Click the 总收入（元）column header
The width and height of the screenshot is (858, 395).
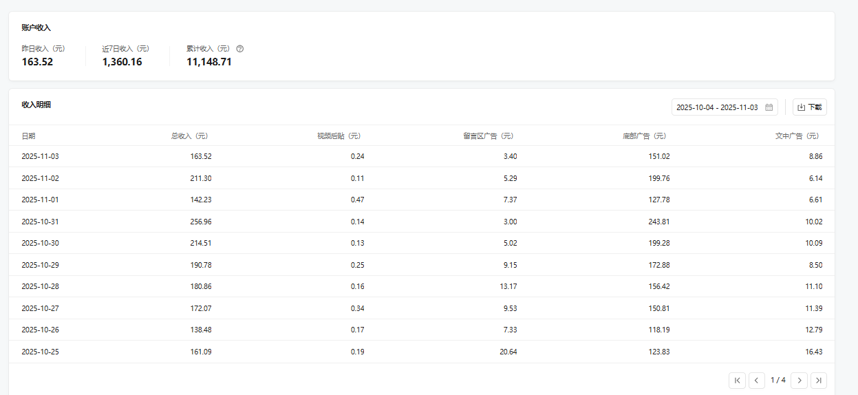pos(189,136)
